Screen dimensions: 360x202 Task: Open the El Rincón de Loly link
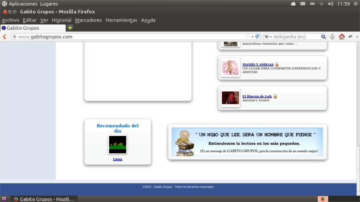[257, 96]
